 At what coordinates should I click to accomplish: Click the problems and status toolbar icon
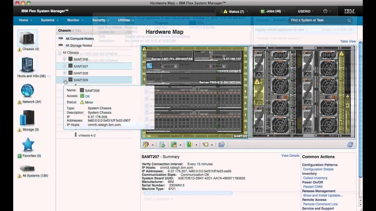point(146,144)
